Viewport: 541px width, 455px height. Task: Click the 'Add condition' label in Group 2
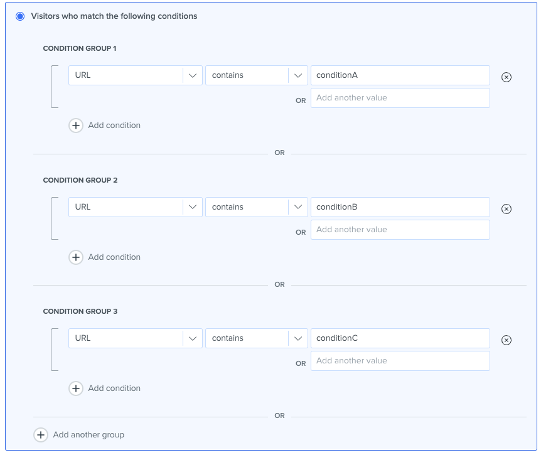click(x=114, y=257)
